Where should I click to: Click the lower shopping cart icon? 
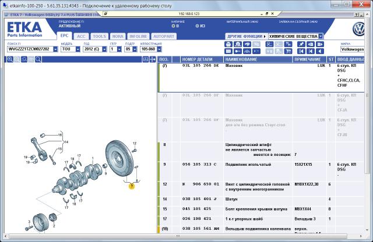point(288,51)
